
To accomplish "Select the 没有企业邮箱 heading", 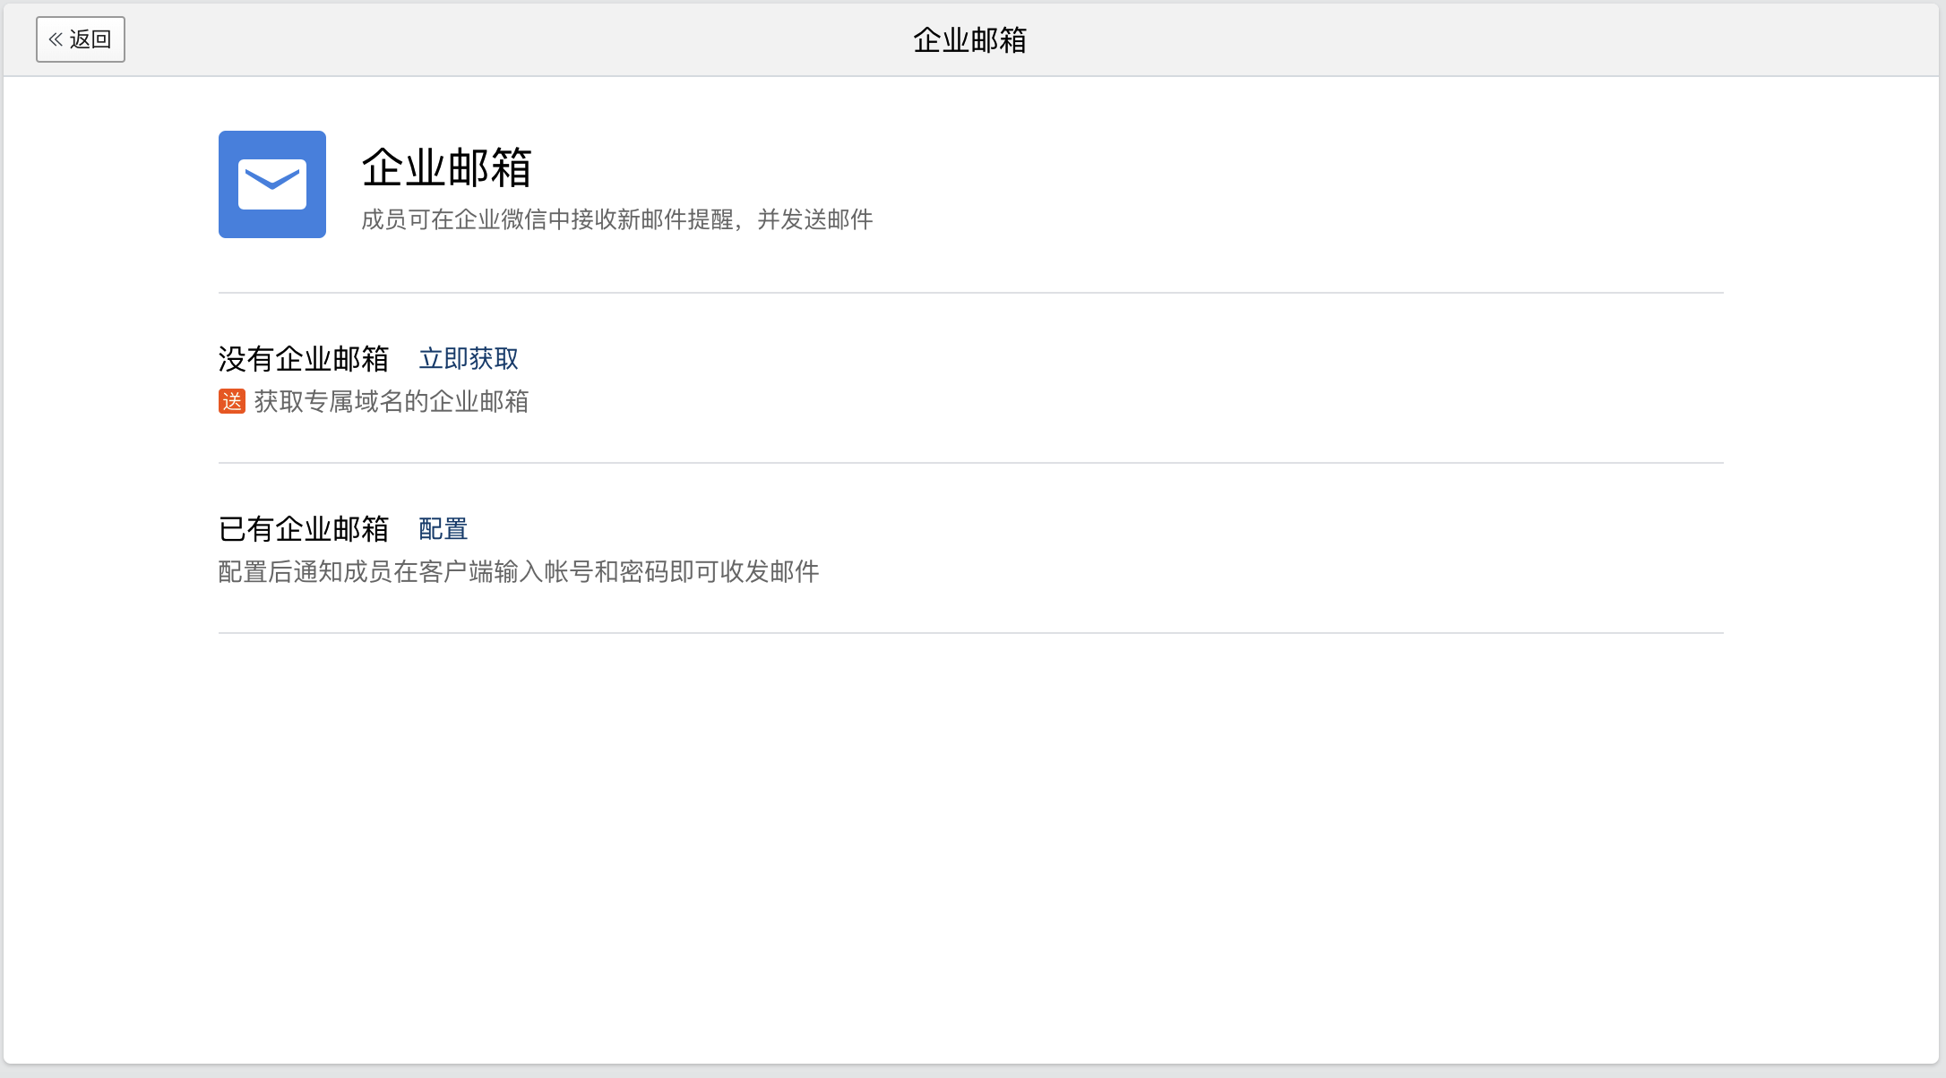I will (304, 359).
